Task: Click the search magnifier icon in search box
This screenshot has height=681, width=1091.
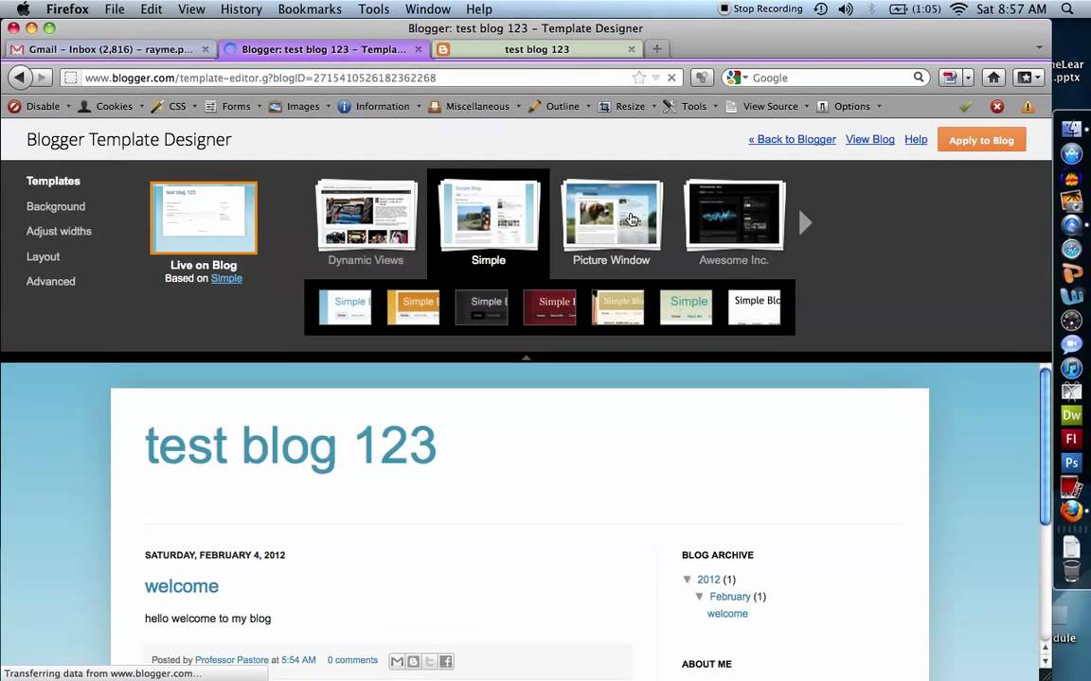Action: tap(919, 78)
